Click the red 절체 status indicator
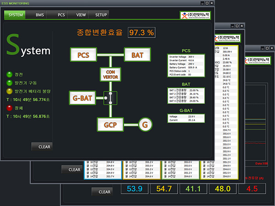This screenshot has height=206, width=275. pos(9,108)
